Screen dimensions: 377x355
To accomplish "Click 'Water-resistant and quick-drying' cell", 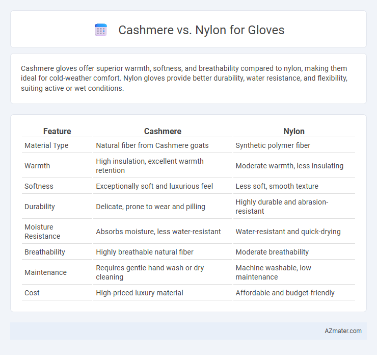I will tap(288, 232).
